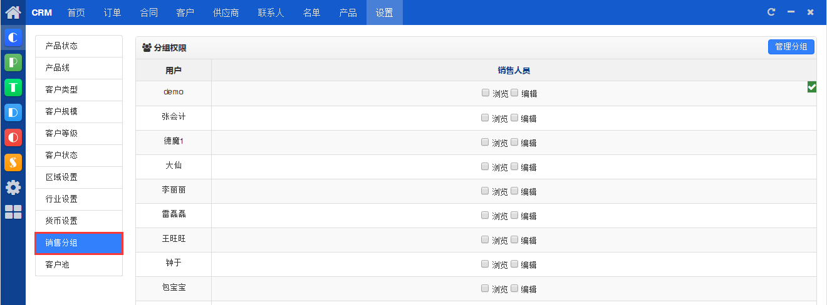The height and width of the screenshot is (305, 827).
Task: Click the green check mark icon
Action: coord(812,87)
